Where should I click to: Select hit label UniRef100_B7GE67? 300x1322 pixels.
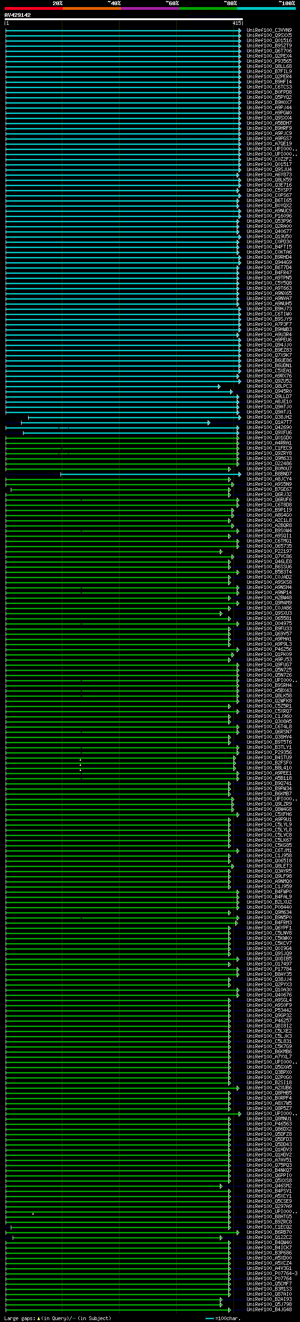coord(269,490)
